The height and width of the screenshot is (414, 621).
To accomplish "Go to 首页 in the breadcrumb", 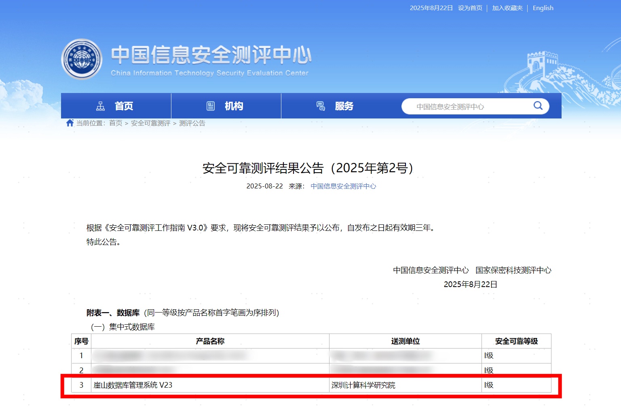I will 116,123.
